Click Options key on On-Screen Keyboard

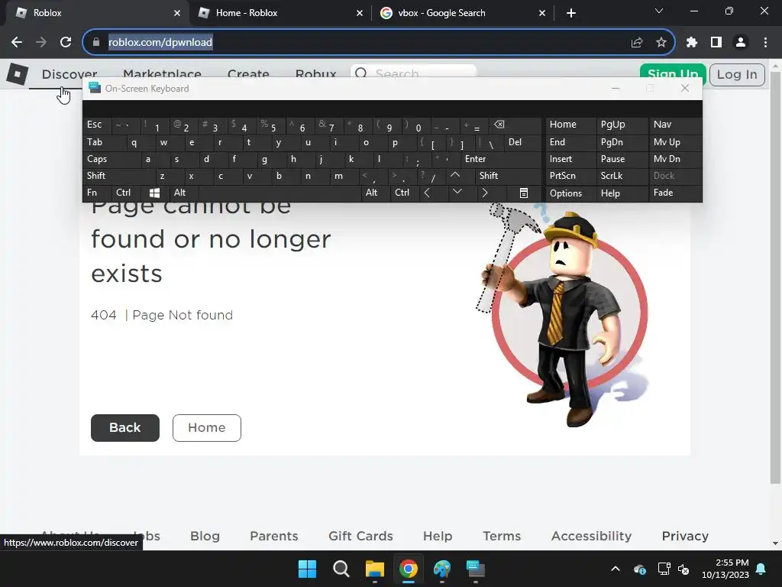point(571,193)
